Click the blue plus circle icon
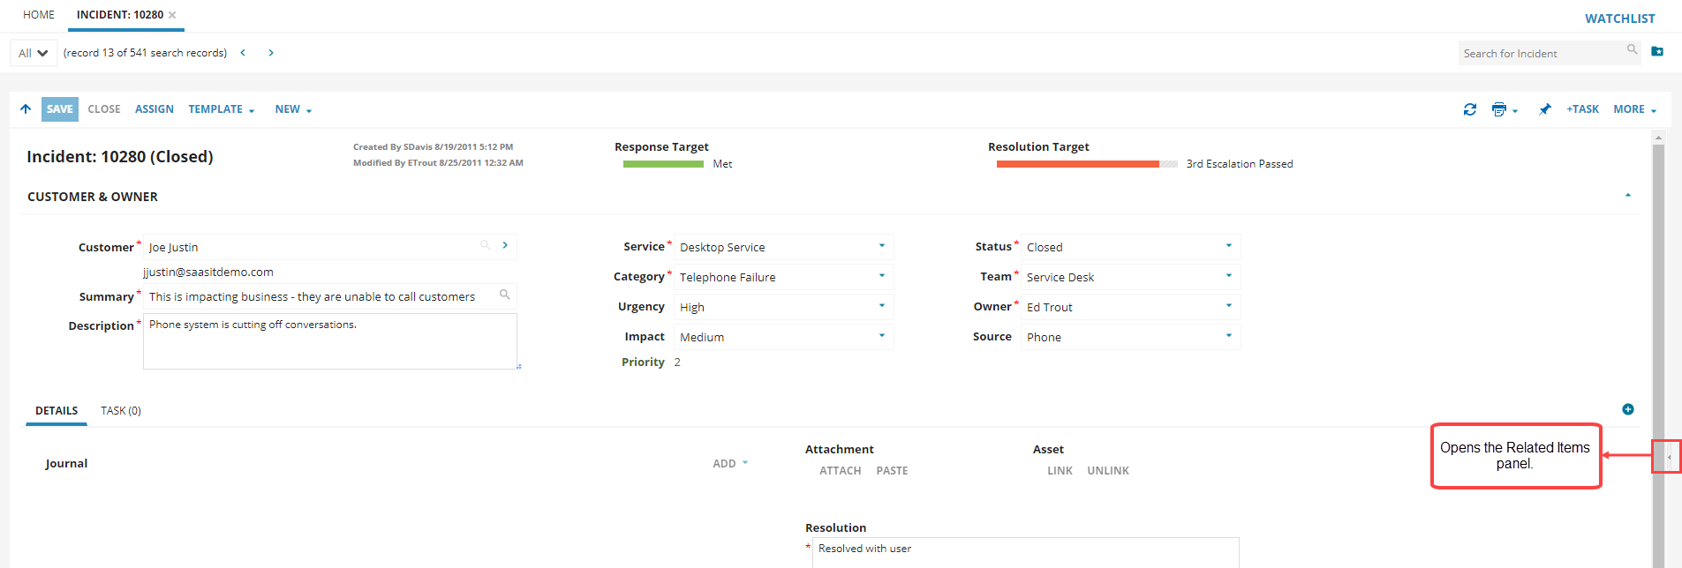1682x568 pixels. [x=1627, y=409]
